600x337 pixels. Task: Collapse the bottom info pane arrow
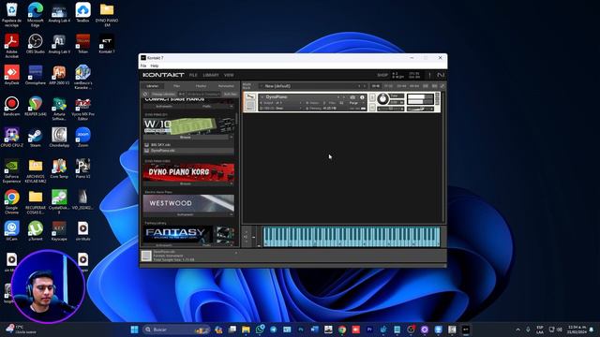(x=236, y=253)
